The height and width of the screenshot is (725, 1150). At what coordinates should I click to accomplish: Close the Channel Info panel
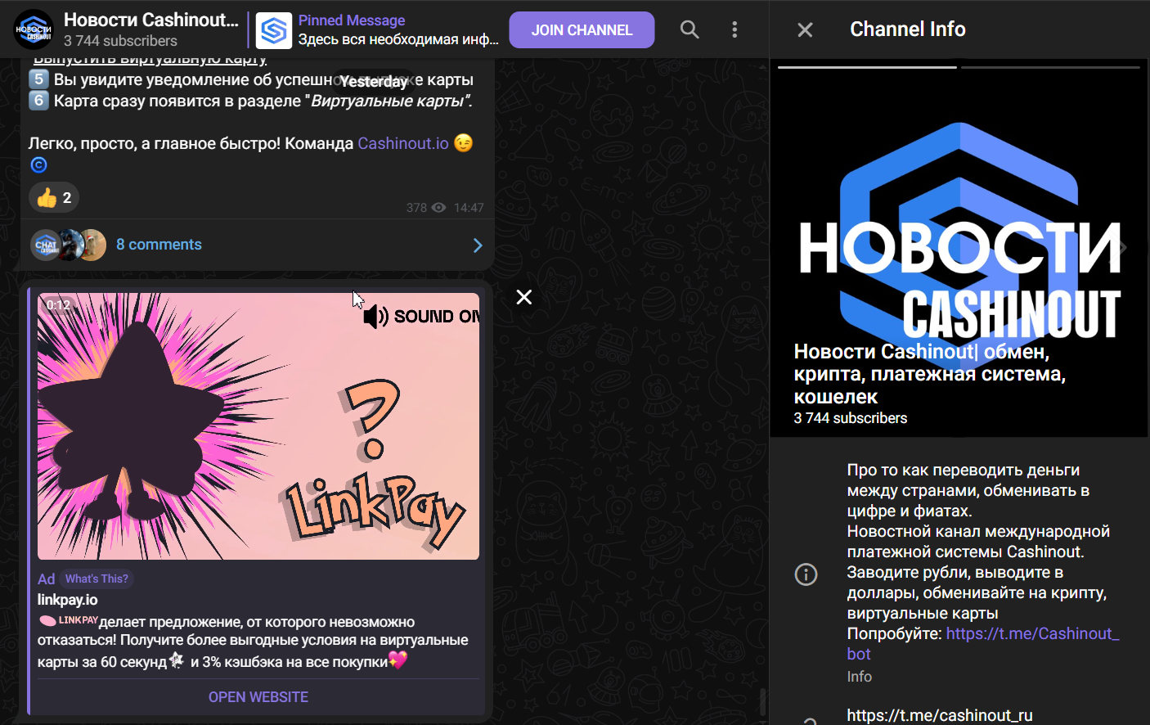coord(805,29)
